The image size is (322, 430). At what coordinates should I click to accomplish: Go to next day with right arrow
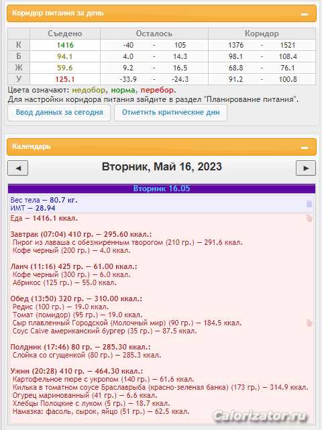tap(306, 168)
